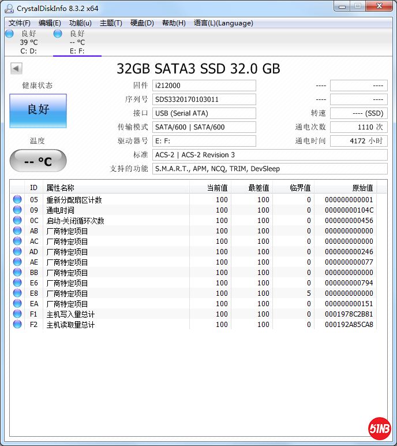
Task: Open the 主题(T) menu
Action: [111, 23]
